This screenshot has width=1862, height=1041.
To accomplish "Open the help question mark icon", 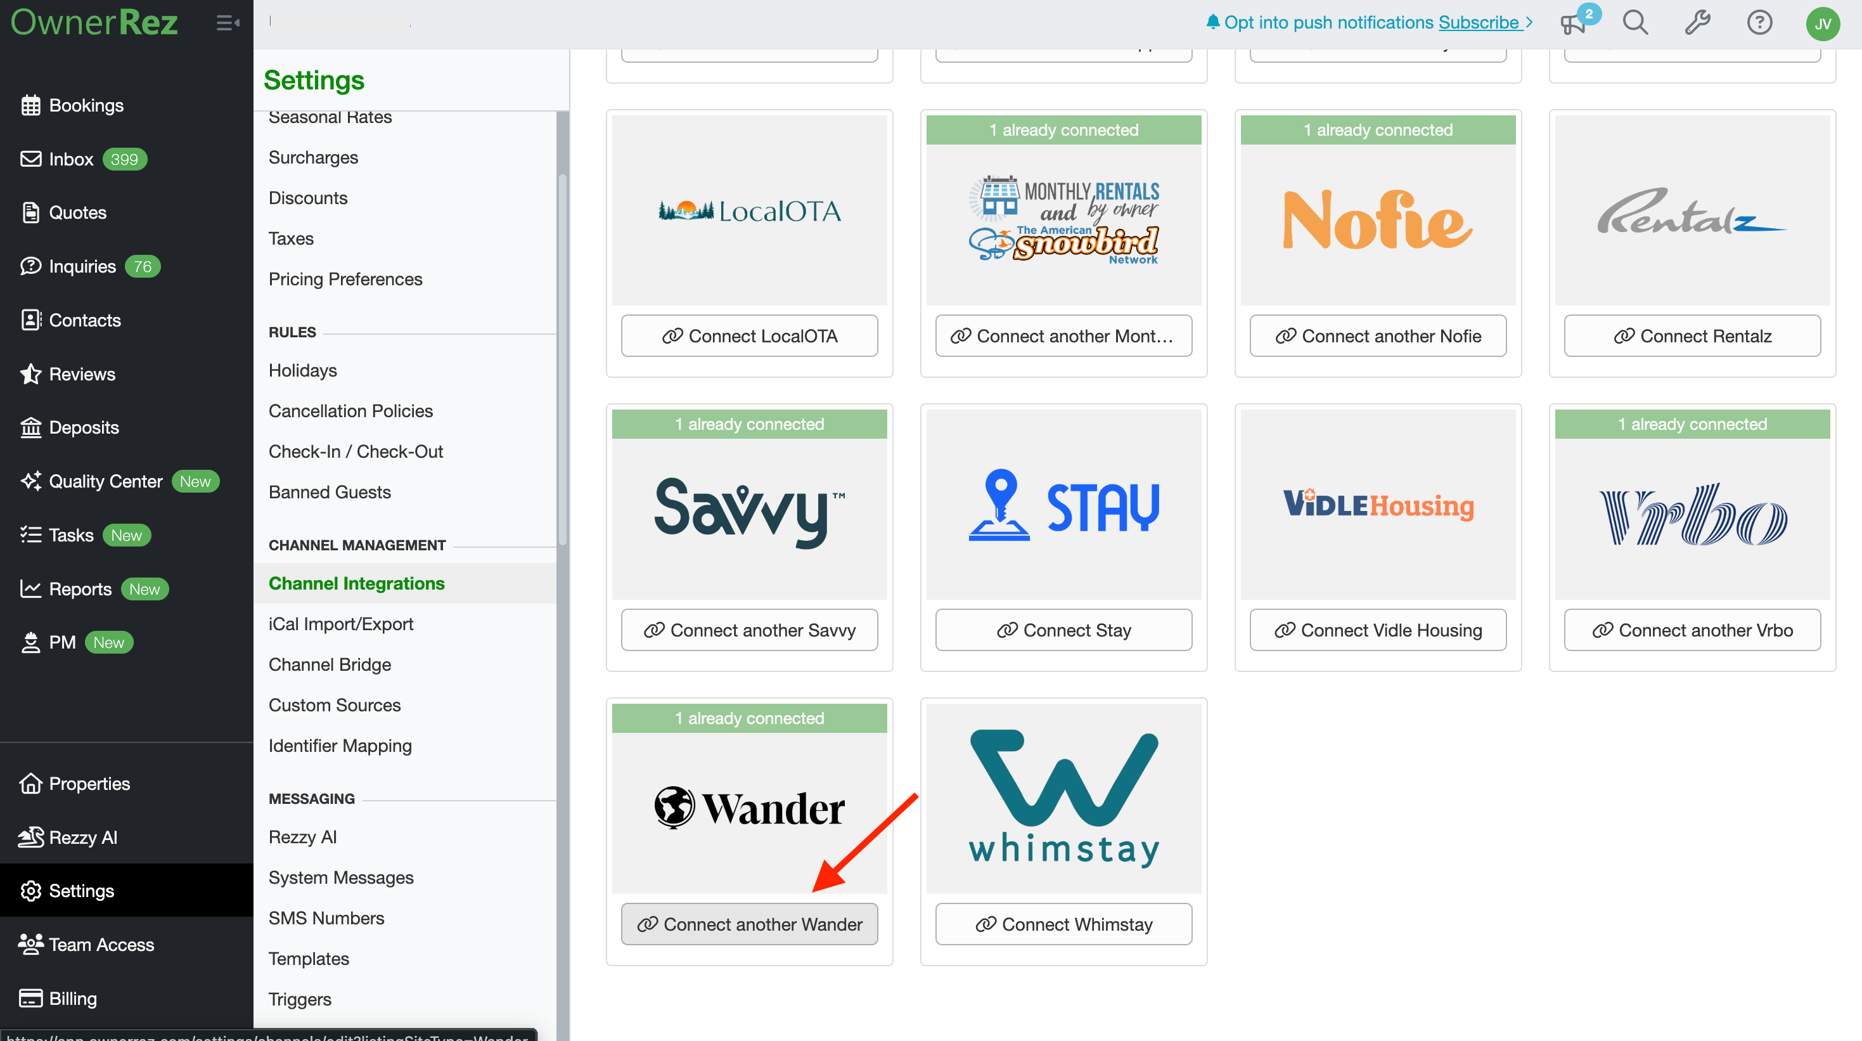I will (1759, 23).
